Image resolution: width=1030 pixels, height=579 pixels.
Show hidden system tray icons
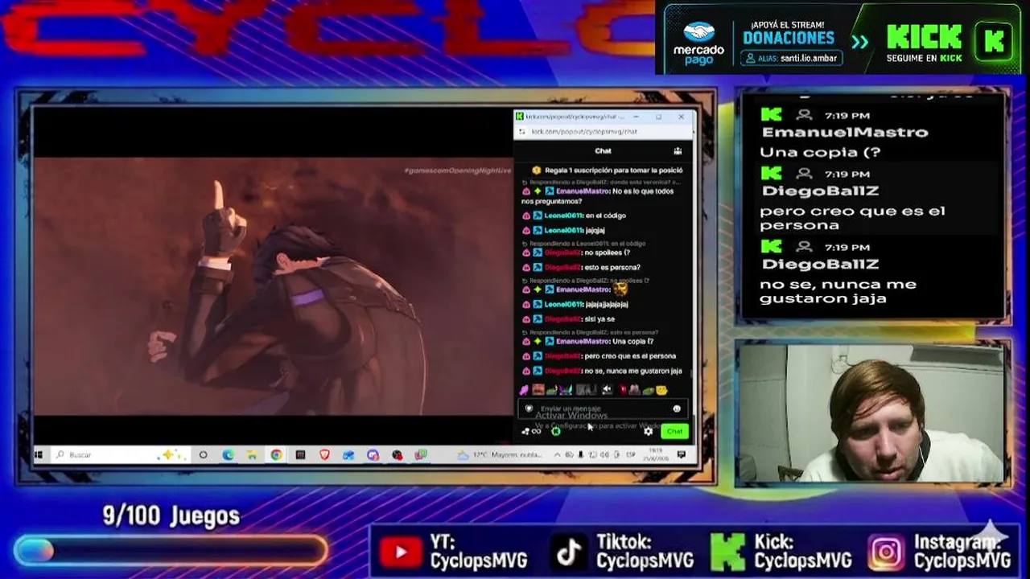[558, 455]
